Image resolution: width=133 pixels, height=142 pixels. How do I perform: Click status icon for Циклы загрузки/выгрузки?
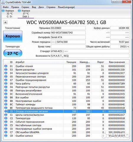tap(6, 115)
